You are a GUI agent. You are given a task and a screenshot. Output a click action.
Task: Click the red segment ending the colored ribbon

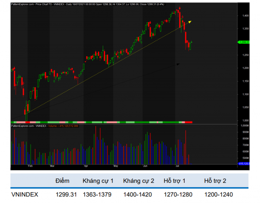[188, 122]
